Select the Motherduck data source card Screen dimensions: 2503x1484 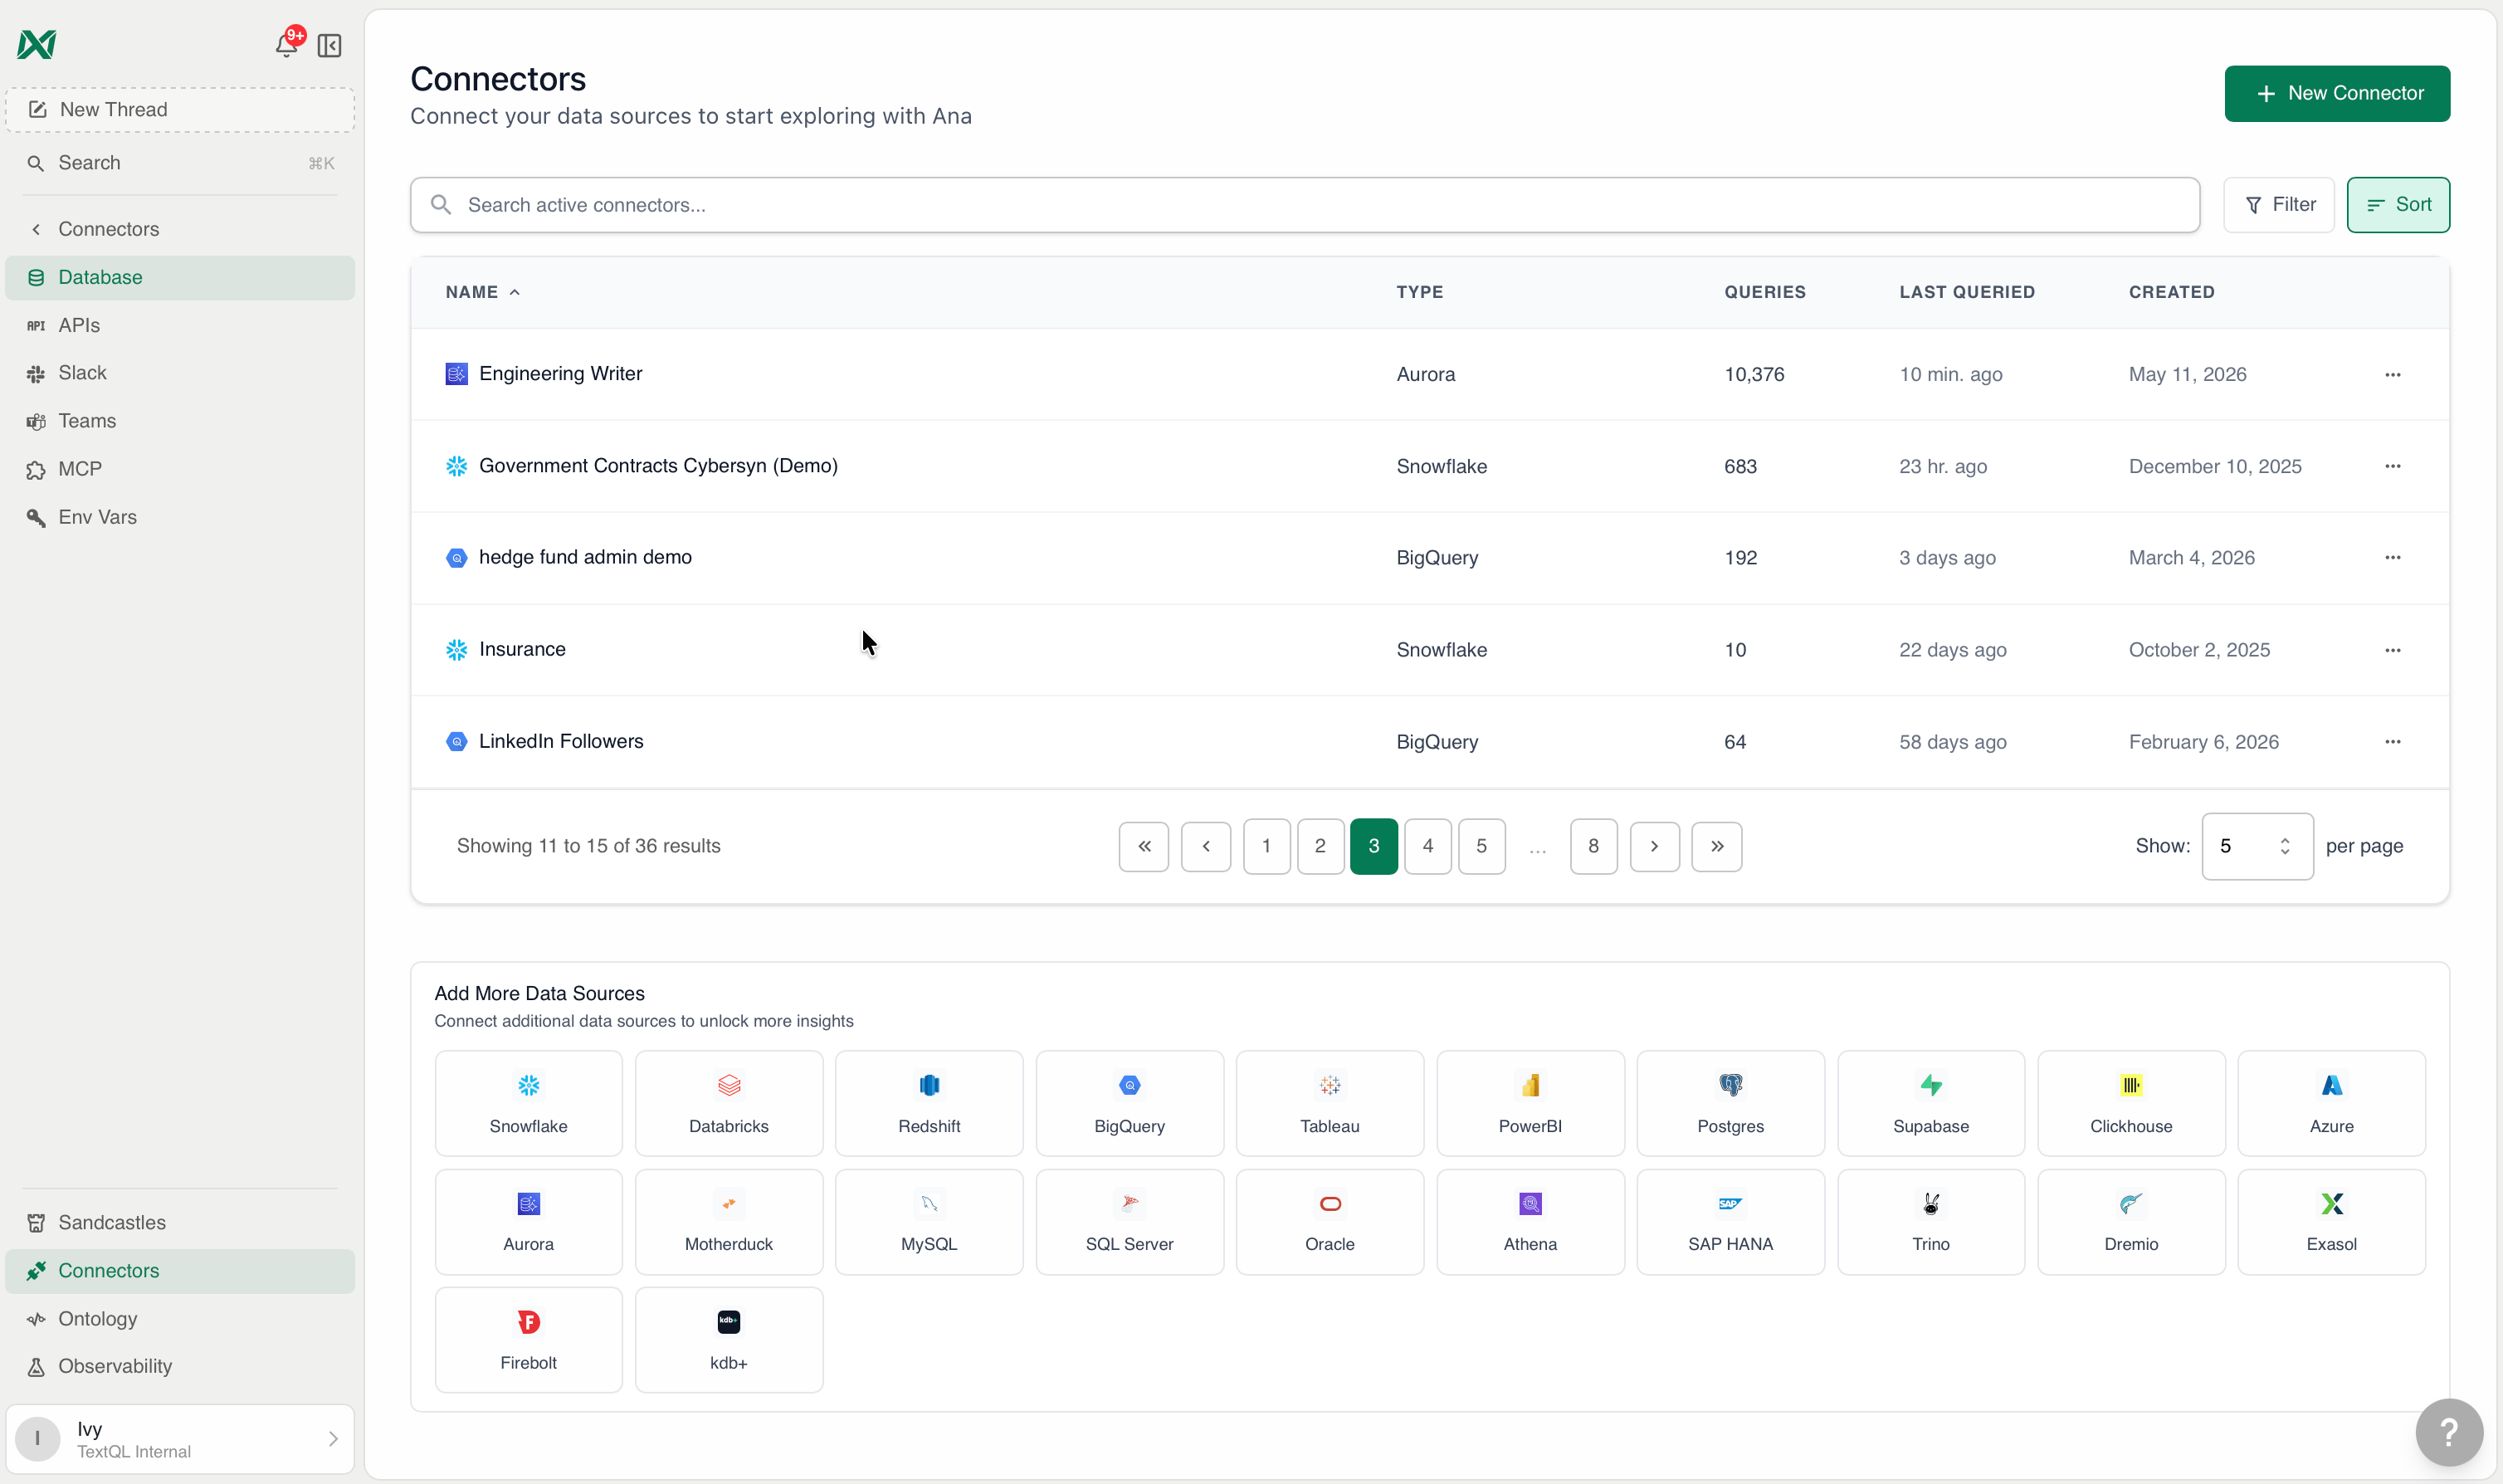coord(729,1221)
